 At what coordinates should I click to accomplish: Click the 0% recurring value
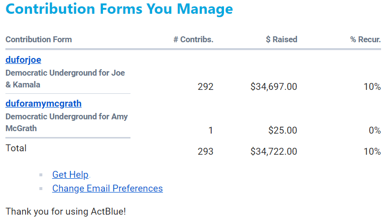click(x=375, y=130)
